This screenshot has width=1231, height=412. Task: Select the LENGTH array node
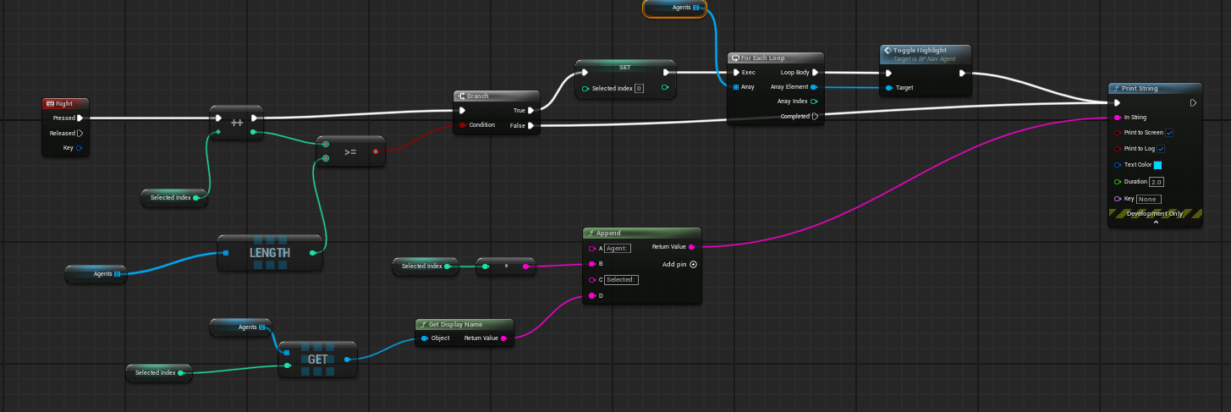(269, 253)
